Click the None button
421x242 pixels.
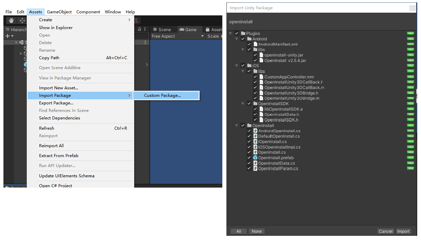(x=257, y=231)
